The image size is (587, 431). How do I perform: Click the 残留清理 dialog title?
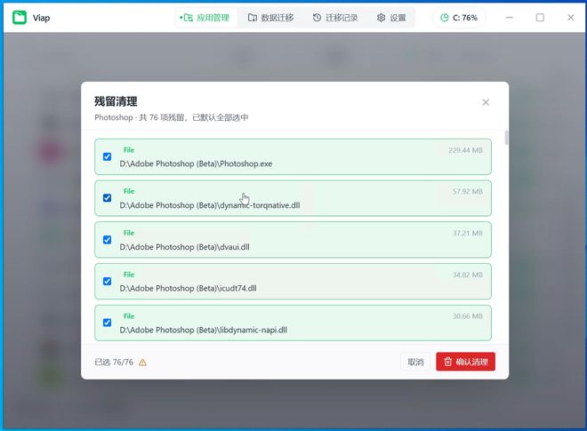click(x=116, y=101)
